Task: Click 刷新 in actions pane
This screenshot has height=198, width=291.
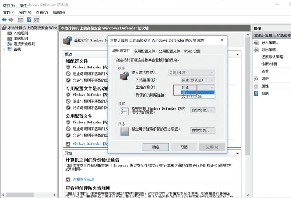Action: click(x=265, y=79)
